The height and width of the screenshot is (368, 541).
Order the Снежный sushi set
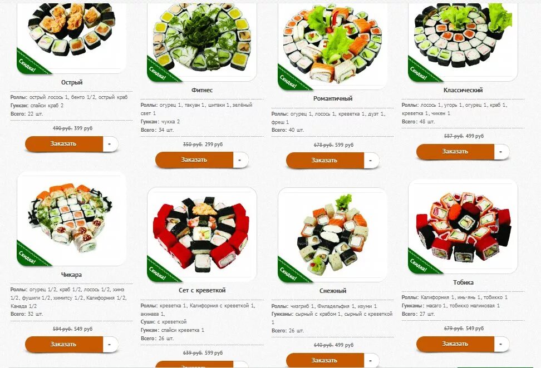pos(325,360)
